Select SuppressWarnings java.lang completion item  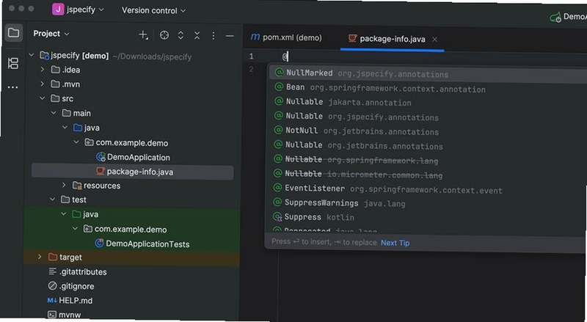pos(427,203)
